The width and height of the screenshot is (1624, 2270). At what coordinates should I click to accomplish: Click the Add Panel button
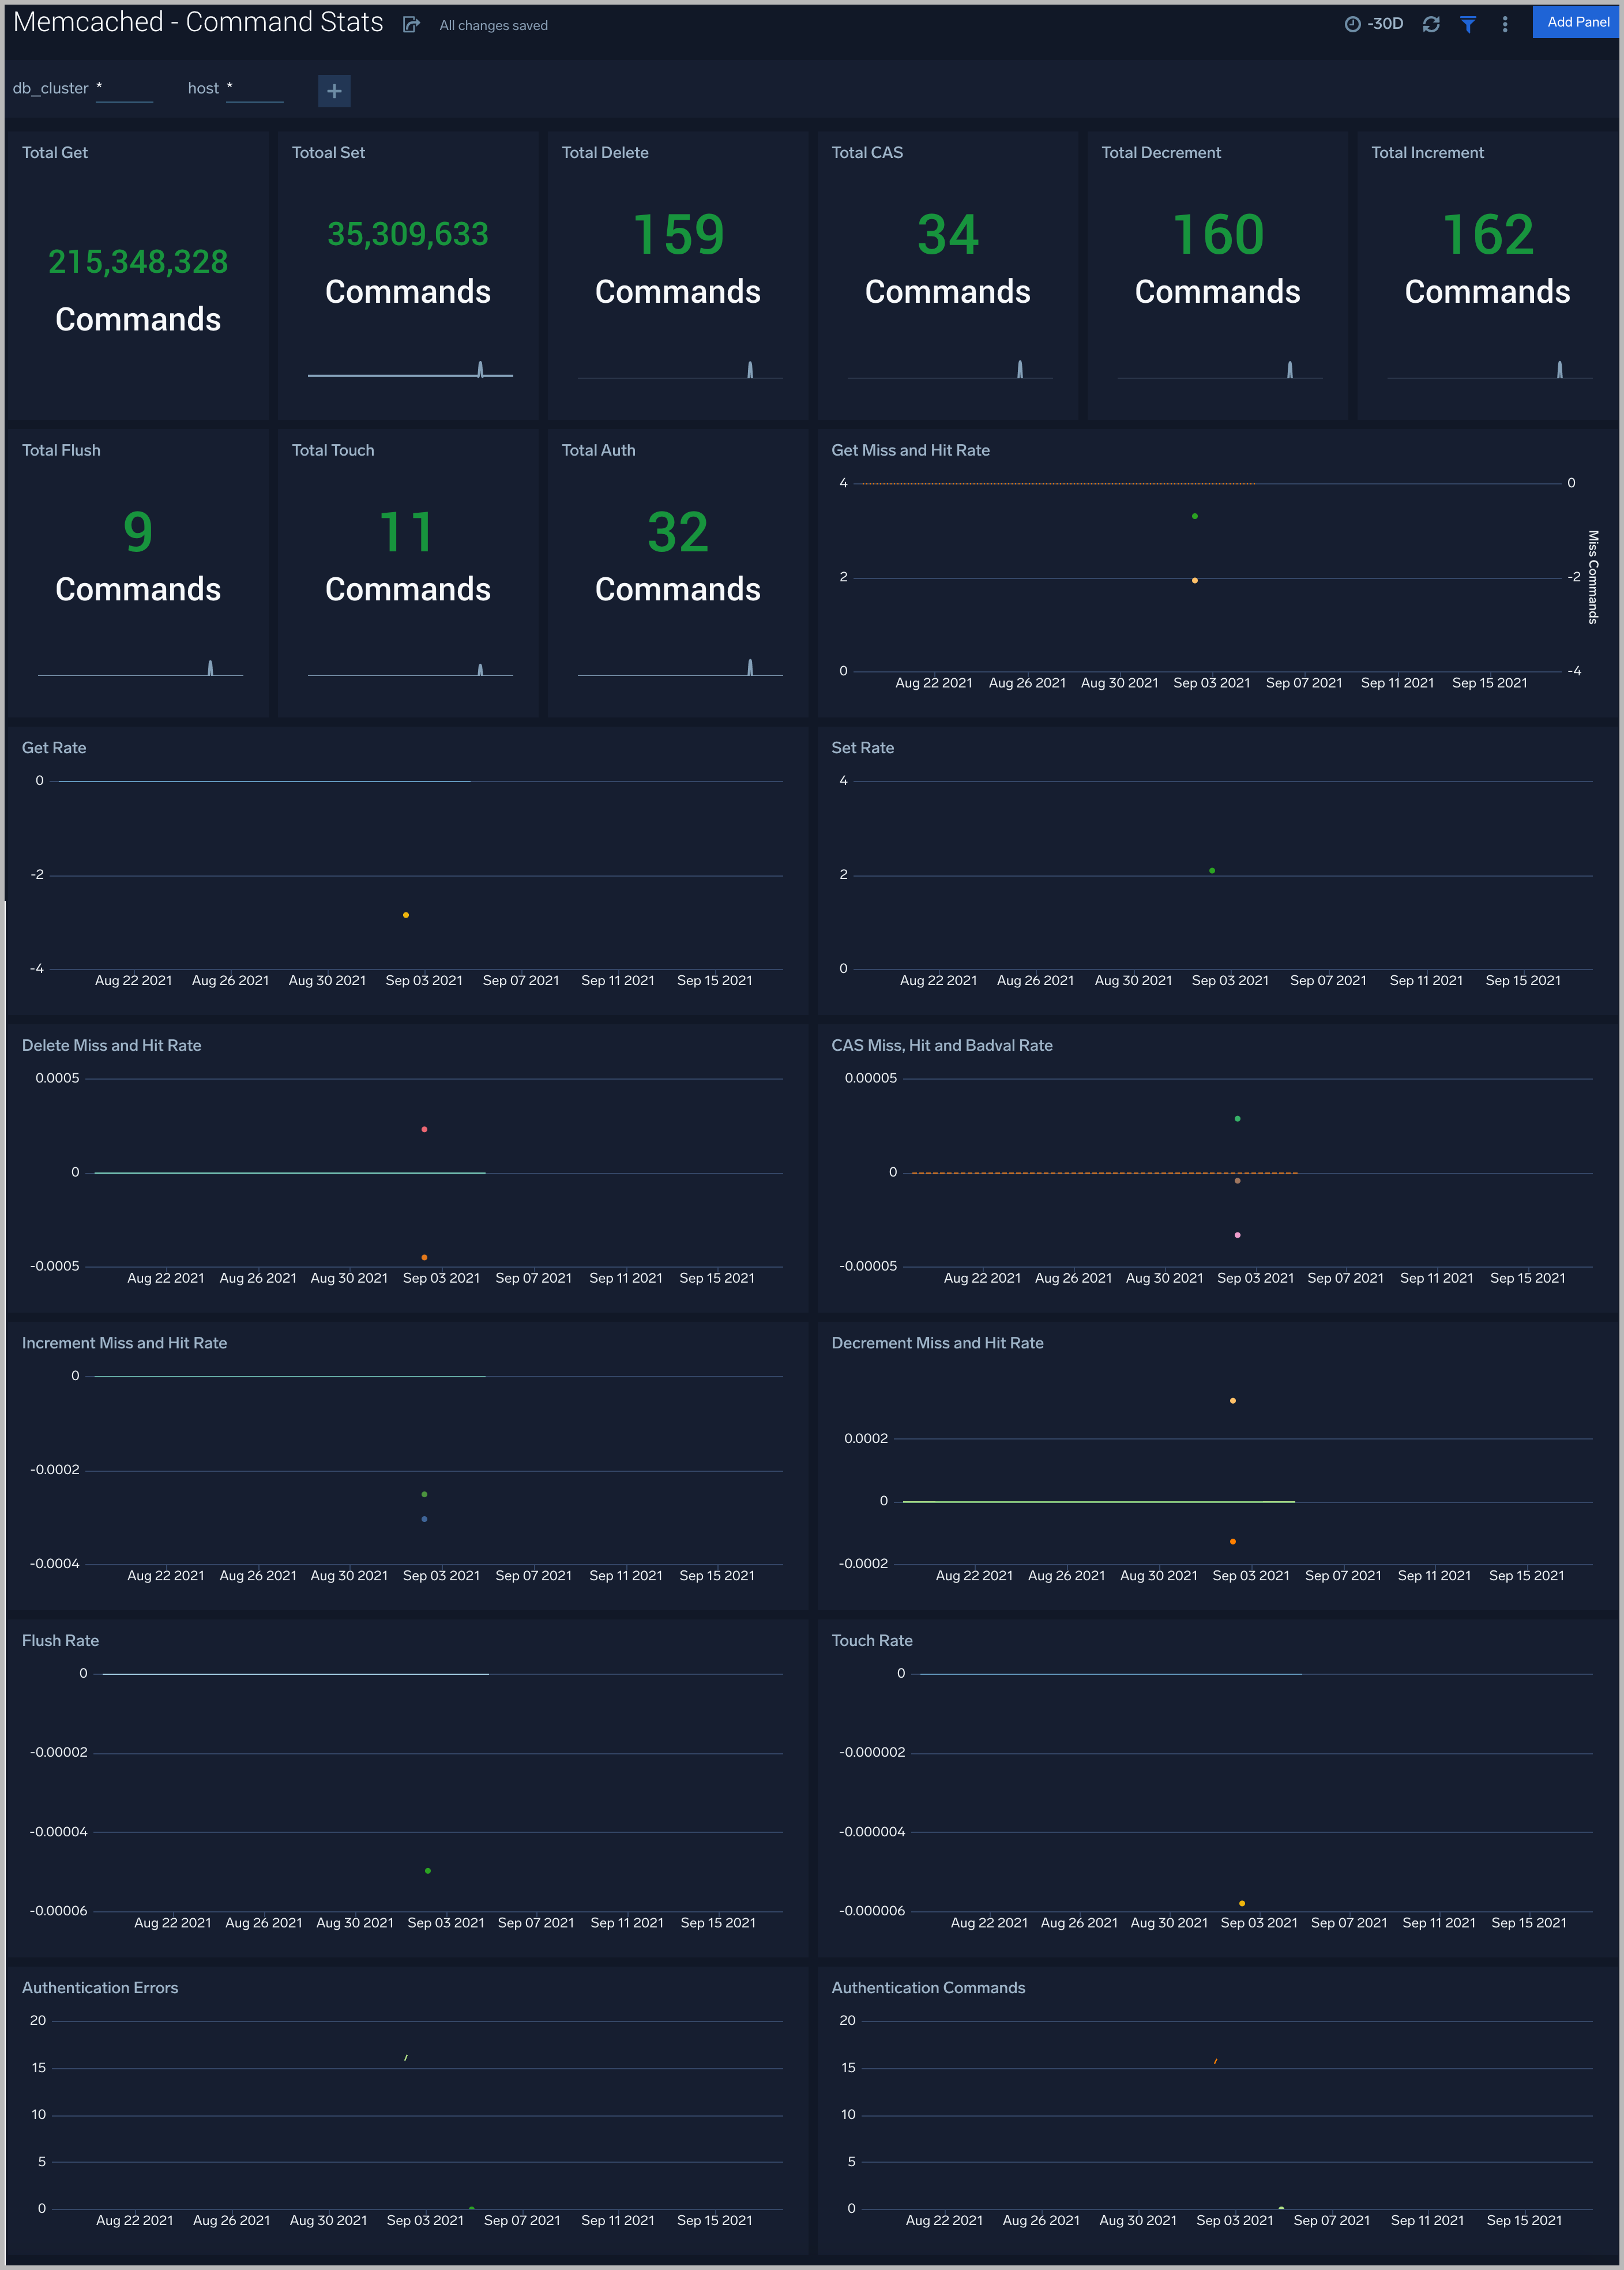(x=1575, y=21)
